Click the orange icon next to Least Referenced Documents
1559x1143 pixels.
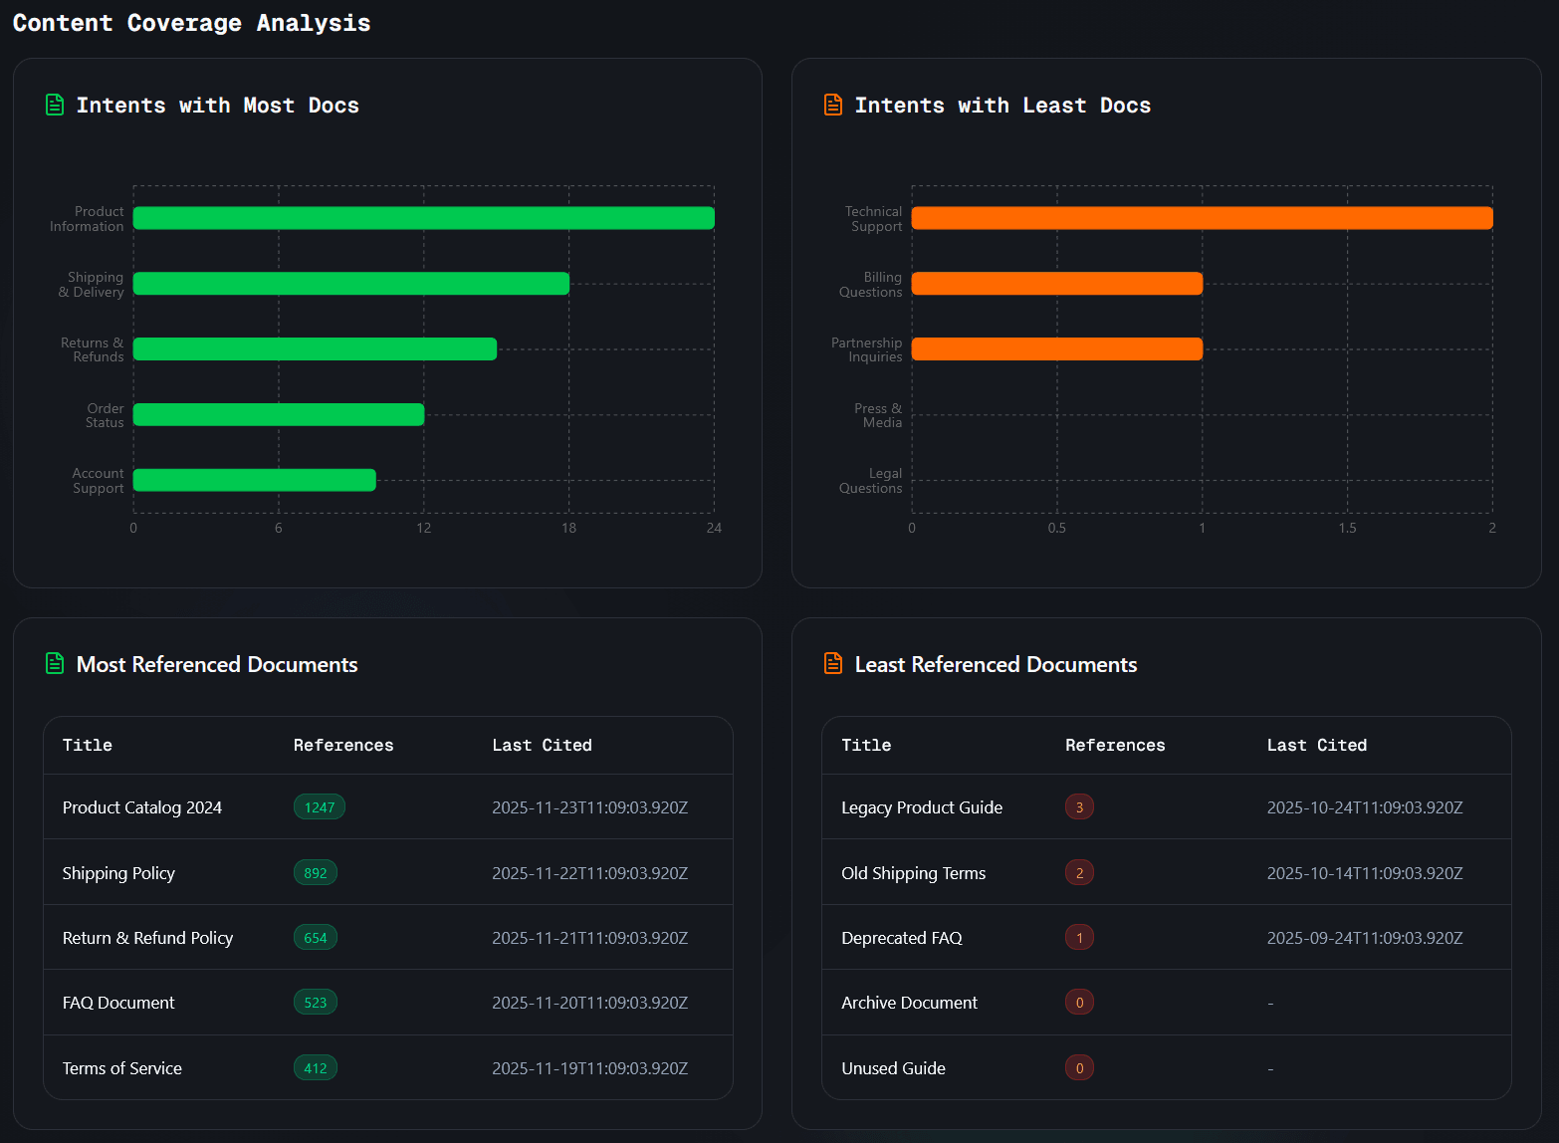click(833, 663)
